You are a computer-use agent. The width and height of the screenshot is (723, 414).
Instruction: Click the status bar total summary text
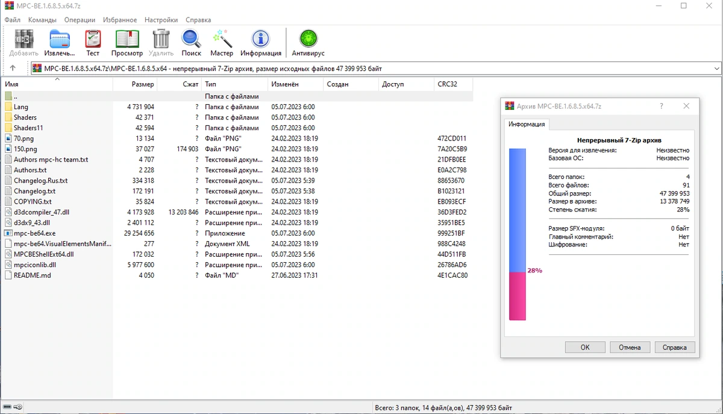[x=443, y=408]
